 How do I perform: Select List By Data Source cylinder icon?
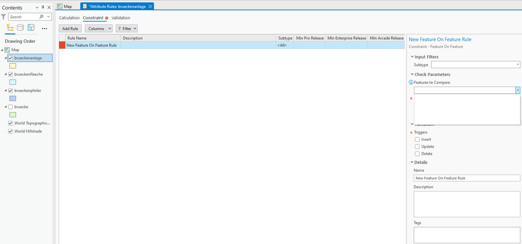[20, 28]
